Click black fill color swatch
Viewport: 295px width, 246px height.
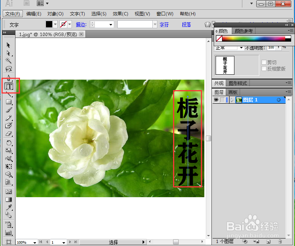(x=49, y=24)
